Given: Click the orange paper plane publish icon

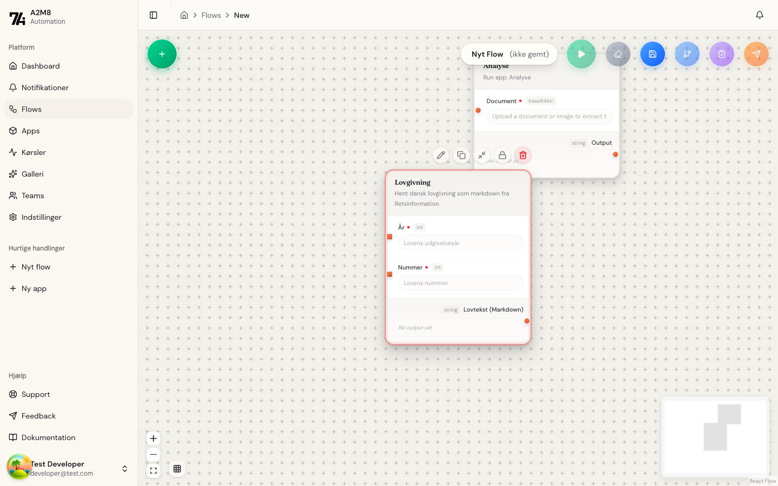Looking at the screenshot, I should click(x=756, y=54).
